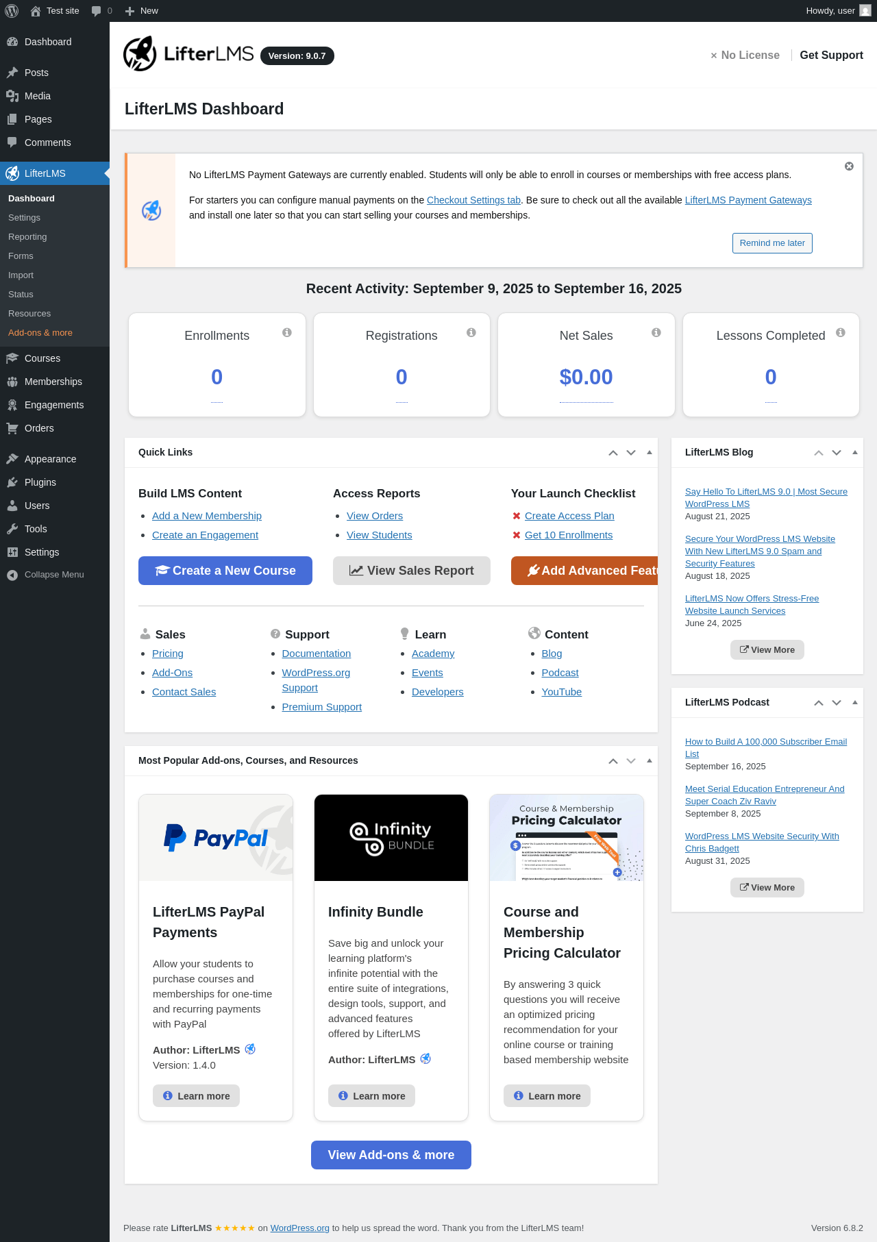Viewport: 877px width, 1242px height.
Task: Click Create a New Course button
Action: (225, 571)
